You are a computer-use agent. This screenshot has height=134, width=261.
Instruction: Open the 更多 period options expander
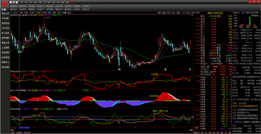pos(69,13)
